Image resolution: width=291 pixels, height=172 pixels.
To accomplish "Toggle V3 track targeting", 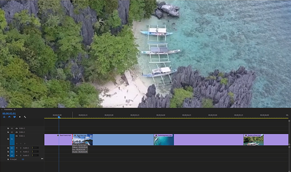I will tap(12, 128).
